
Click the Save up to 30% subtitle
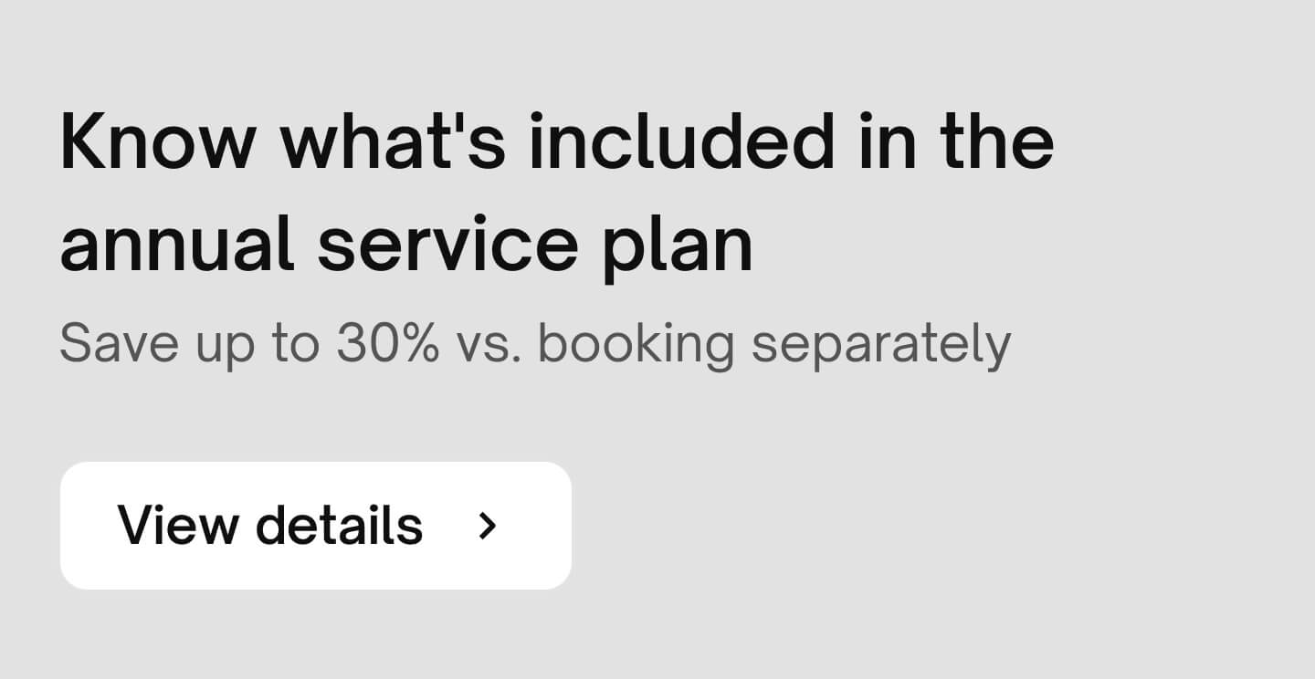(535, 345)
